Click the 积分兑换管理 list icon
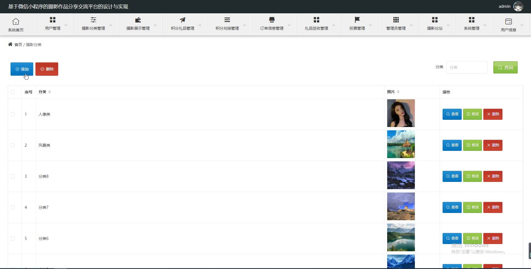Screen dimensions: 531x269 227,20
